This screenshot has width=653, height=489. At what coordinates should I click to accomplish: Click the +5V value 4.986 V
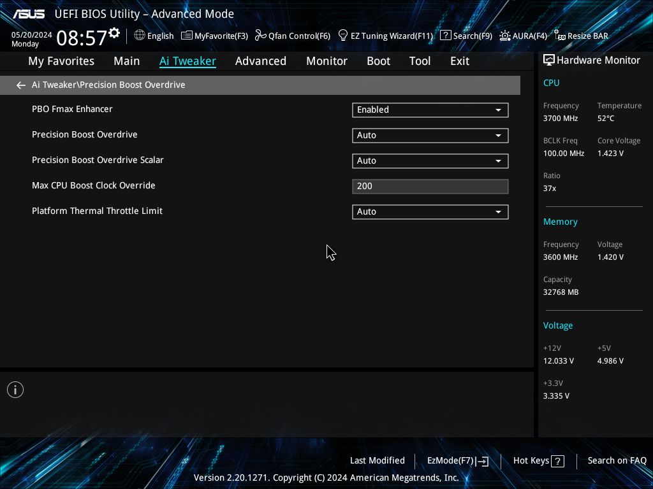[x=610, y=361]
